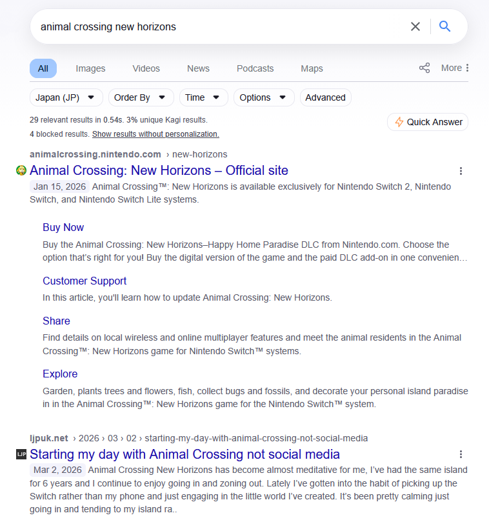Image resolution: width=489 pixels, height=531 pixels.
Task: Switch to the Maps tab
Action: pyautogui.click(x=312, y=68)
